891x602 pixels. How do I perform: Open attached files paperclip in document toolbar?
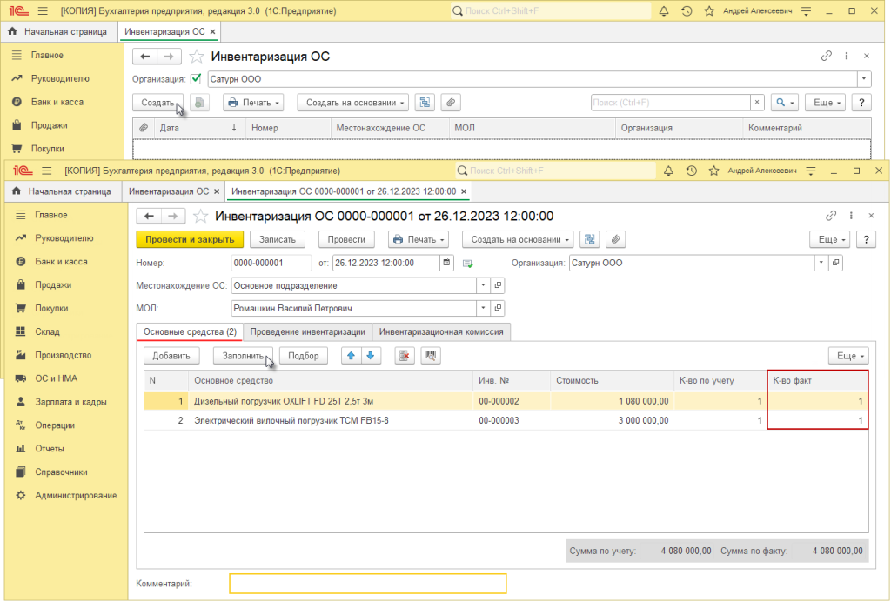615,239
